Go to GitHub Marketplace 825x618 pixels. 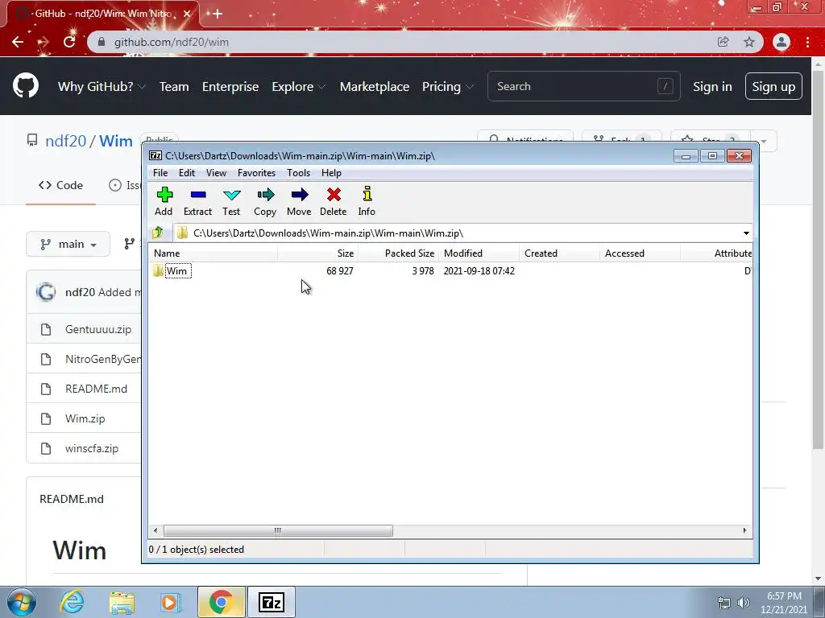pos(375,87)
